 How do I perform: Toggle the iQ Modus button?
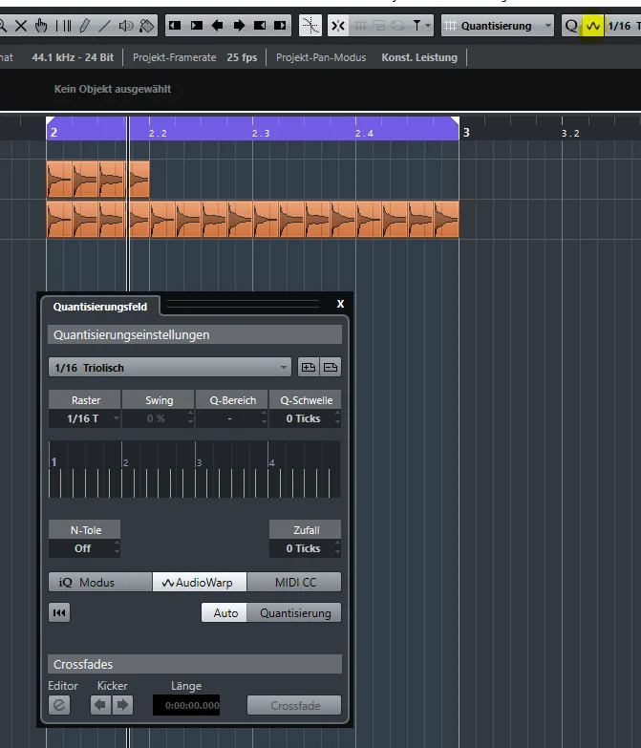tap(100, 582)
